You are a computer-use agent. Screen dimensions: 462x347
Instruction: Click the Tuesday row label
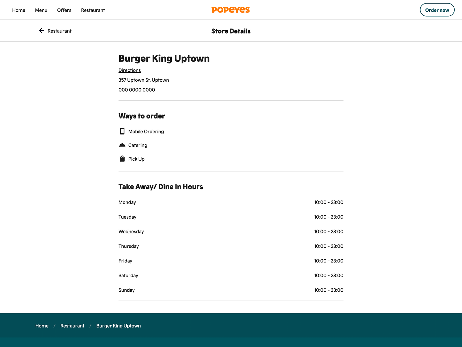pyautogui.click(x=127, y=217)
